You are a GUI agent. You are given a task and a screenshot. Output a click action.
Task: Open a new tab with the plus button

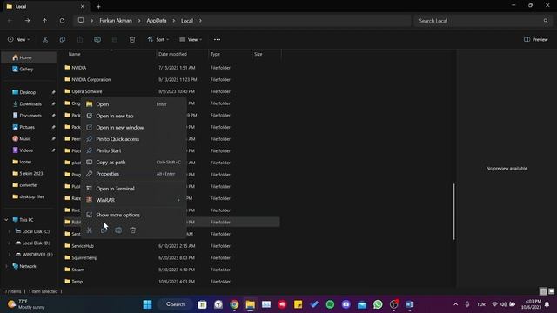point(98,6)
